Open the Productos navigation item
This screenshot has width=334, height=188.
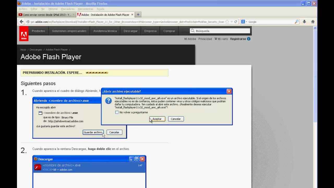tap(38, 31)
